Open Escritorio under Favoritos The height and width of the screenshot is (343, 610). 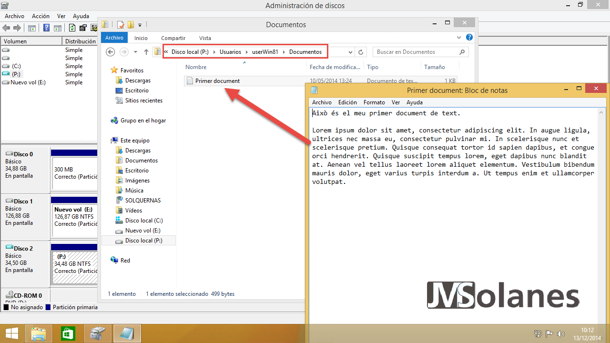click(137, 91)
